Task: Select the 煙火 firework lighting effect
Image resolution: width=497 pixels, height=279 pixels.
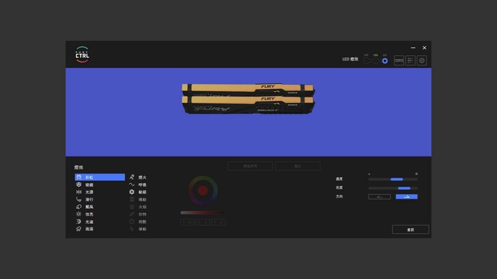Action: coord(138,177)
